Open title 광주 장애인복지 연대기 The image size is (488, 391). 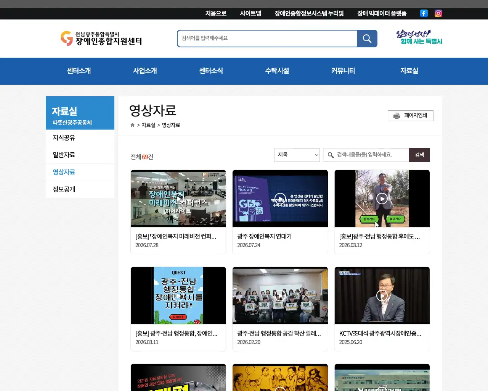tap(265, 237)
